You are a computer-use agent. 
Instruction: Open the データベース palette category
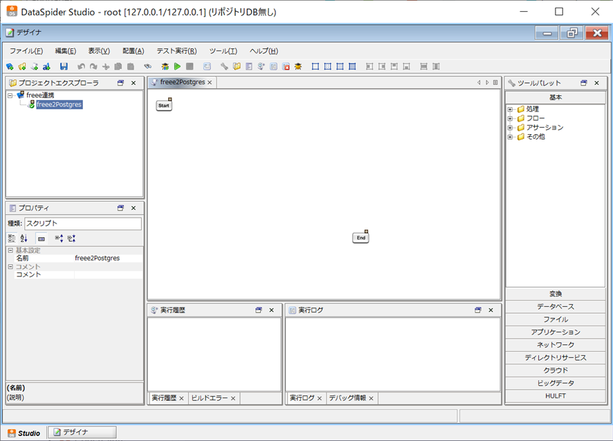[556, 307]
